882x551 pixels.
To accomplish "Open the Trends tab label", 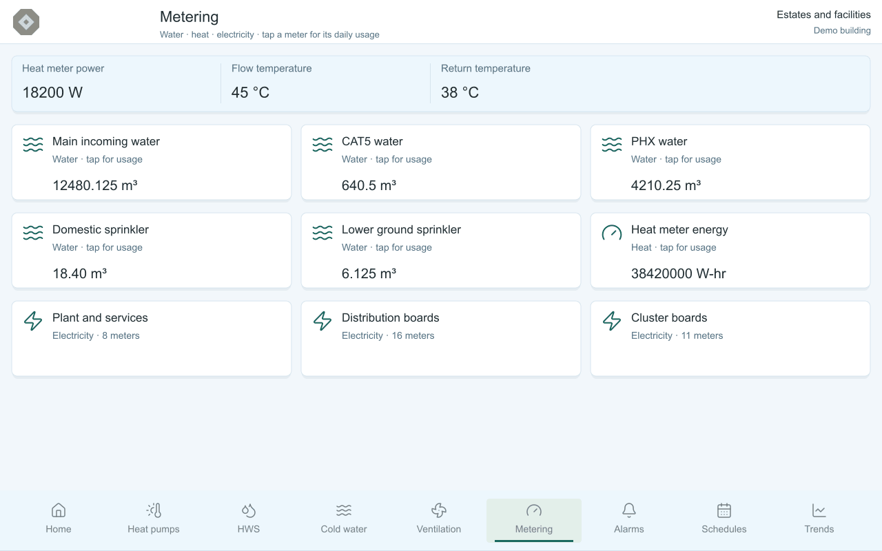I will (x=819, y=529).
